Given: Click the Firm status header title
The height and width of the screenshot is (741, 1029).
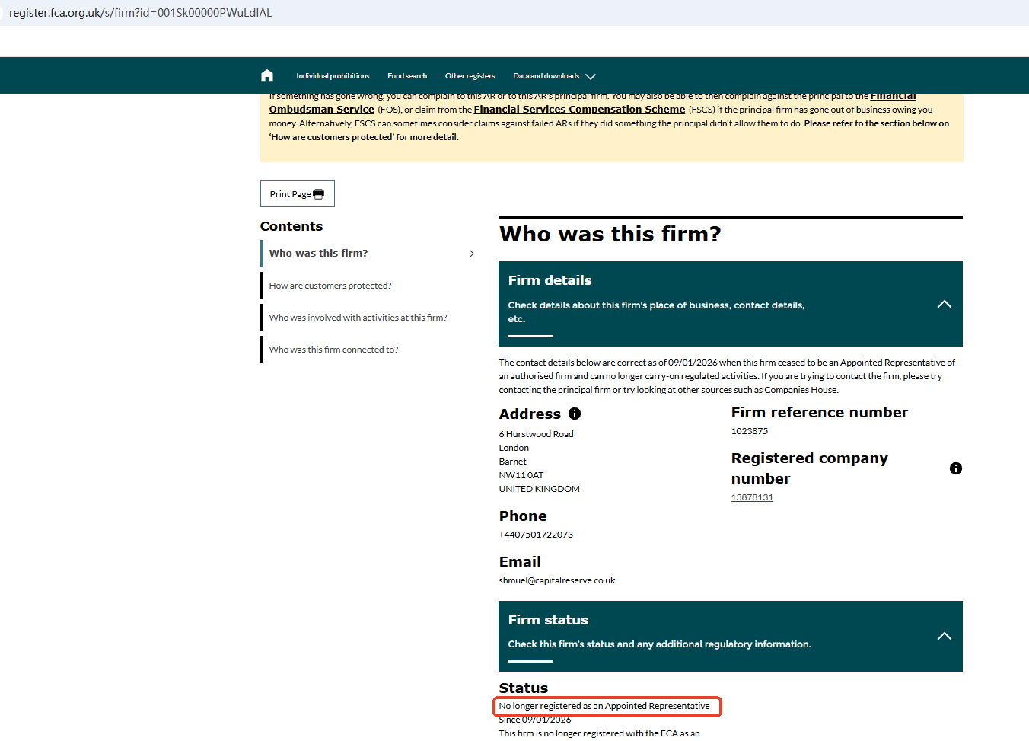Looking at the screenshot, I should pyautogui.click(x=548, y=620).
